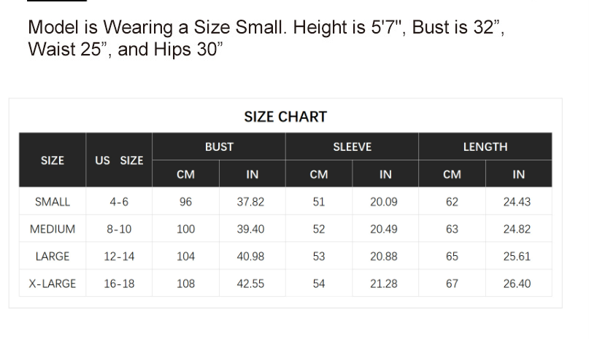The image size is (589, 339).
Task: Click the 100 bust centimeter value
Action: click(186, 229)
